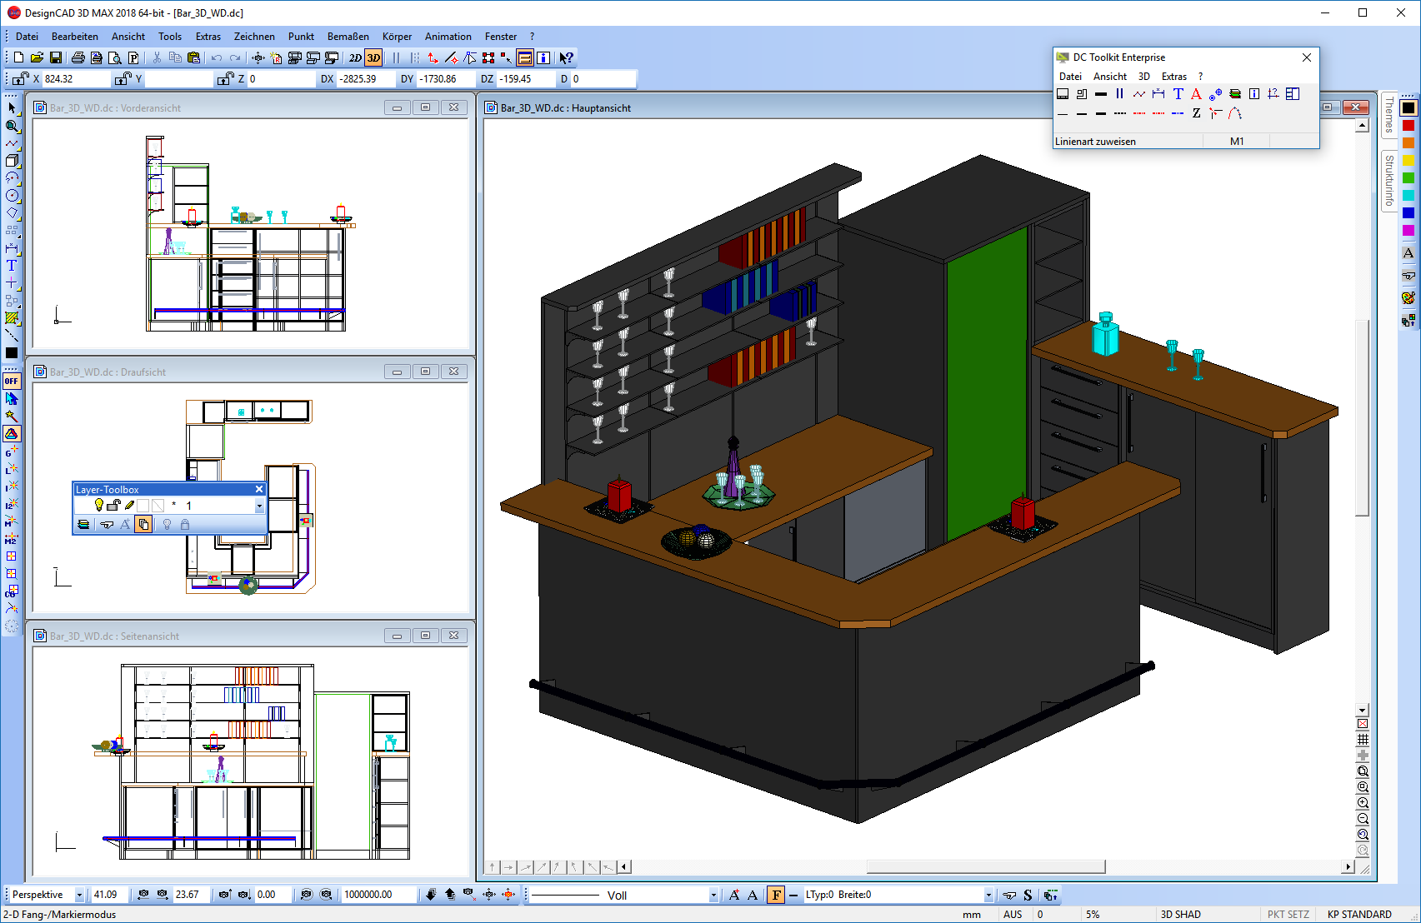The width and height of the screenshot is (1421, 923).
Task: Undo the last action
Action: 217,57
